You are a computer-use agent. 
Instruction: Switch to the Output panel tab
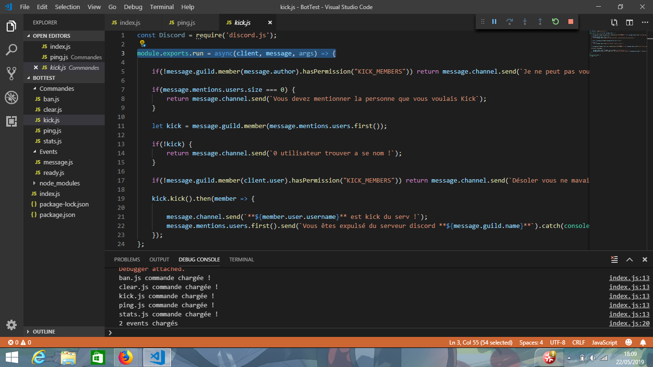[x=159, y=259]
